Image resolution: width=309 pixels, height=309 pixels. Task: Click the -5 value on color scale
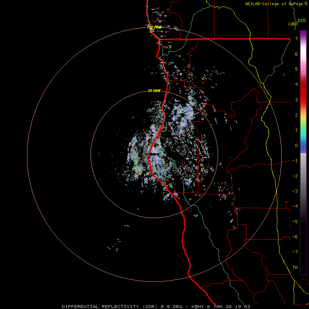(x=295, y=222)
